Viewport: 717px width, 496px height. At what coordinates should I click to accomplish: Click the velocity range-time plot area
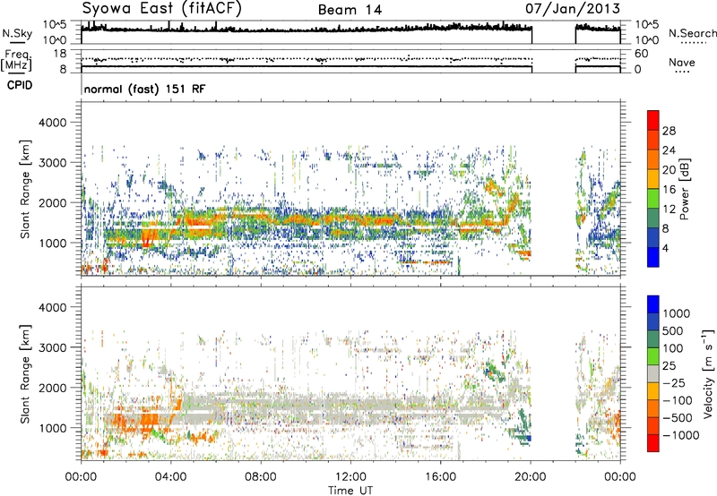(x=350, y=373)
